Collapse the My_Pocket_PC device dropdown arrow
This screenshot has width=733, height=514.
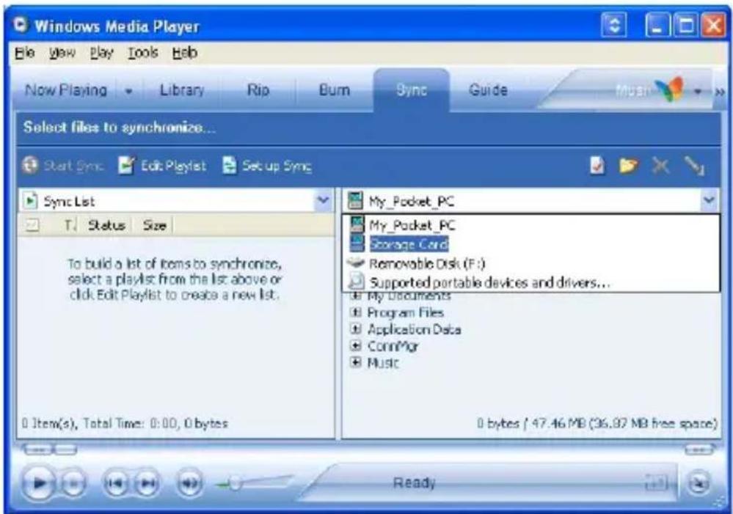709,200
